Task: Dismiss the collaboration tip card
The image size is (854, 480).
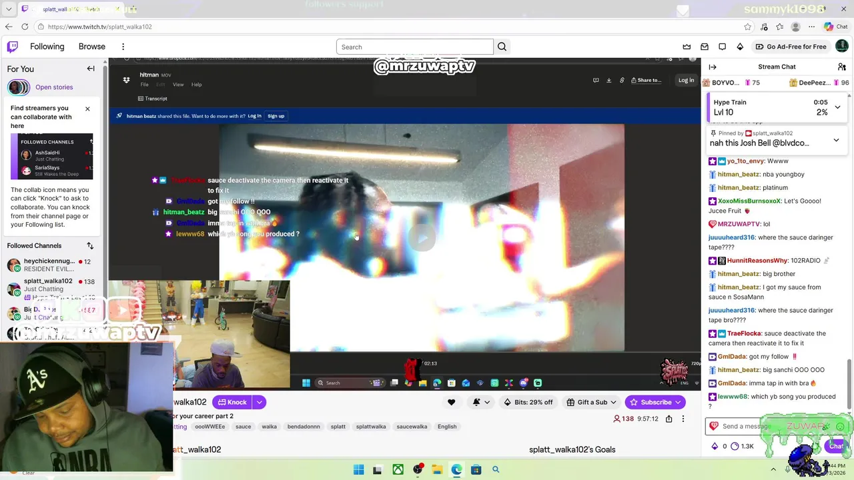Action: [x=87, y=109]
